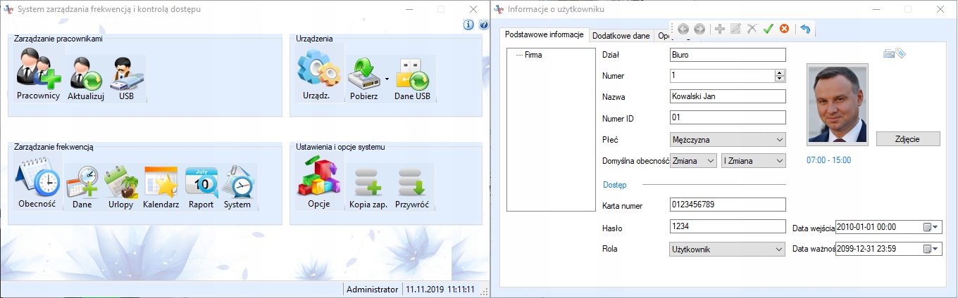Confirm changes with the green checkmark

click(768, 29)
